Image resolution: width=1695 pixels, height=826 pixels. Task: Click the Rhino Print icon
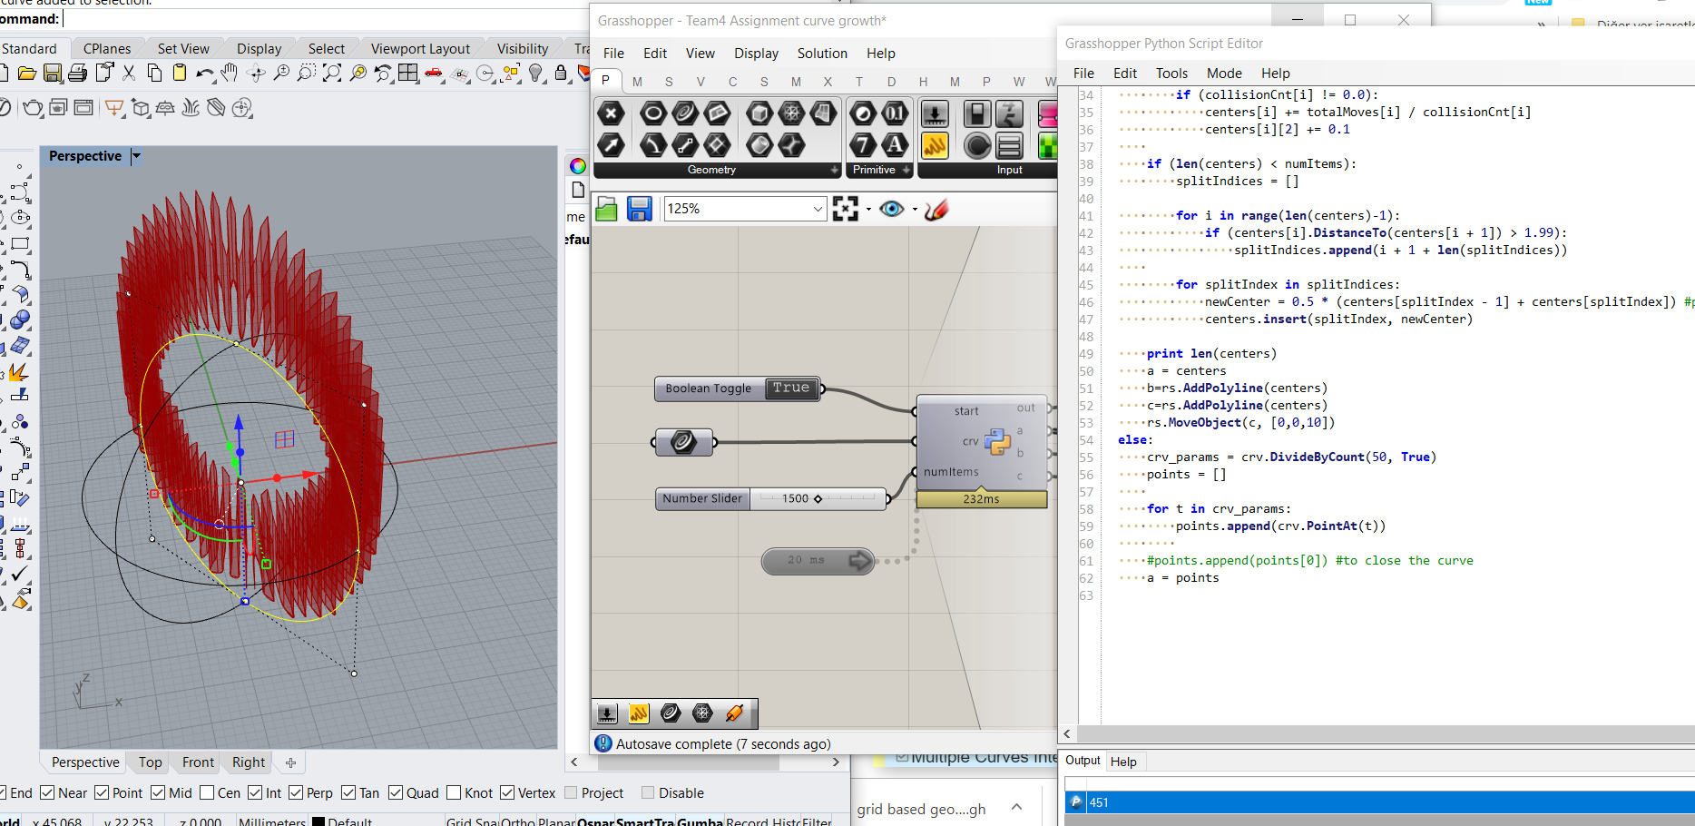pos(78,74)
